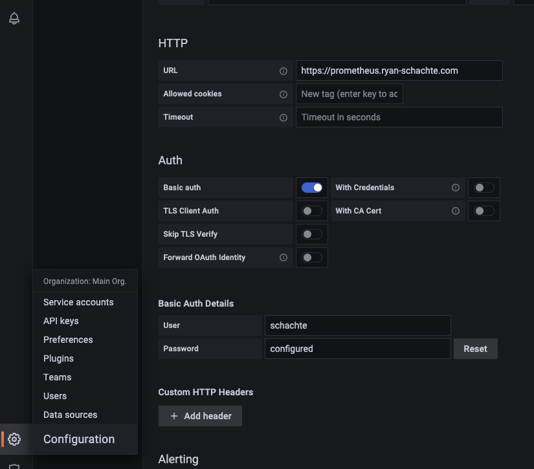
Task: Open Data sources from Configuration menu
Action: pyautogui.click(x=70, y=415)
